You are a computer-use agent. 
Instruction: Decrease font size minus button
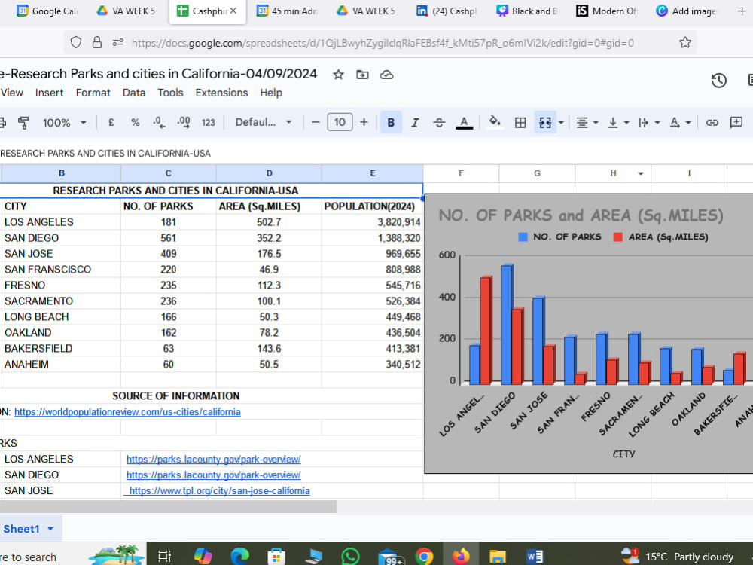coord(316,123)
